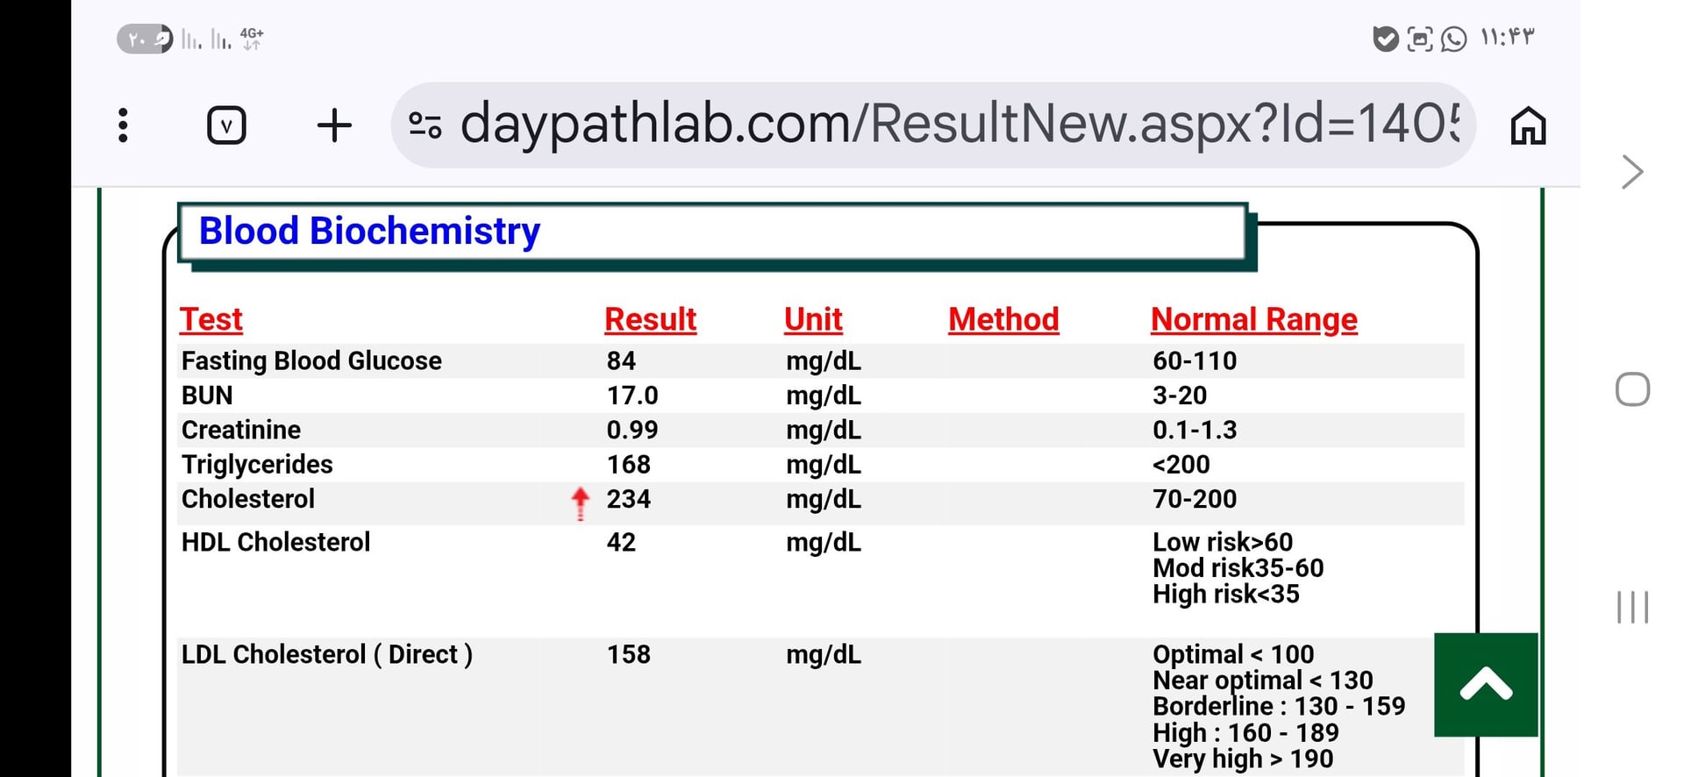Tap the Unit column header
Screen dimensions: 1684x777
[813, 319]
